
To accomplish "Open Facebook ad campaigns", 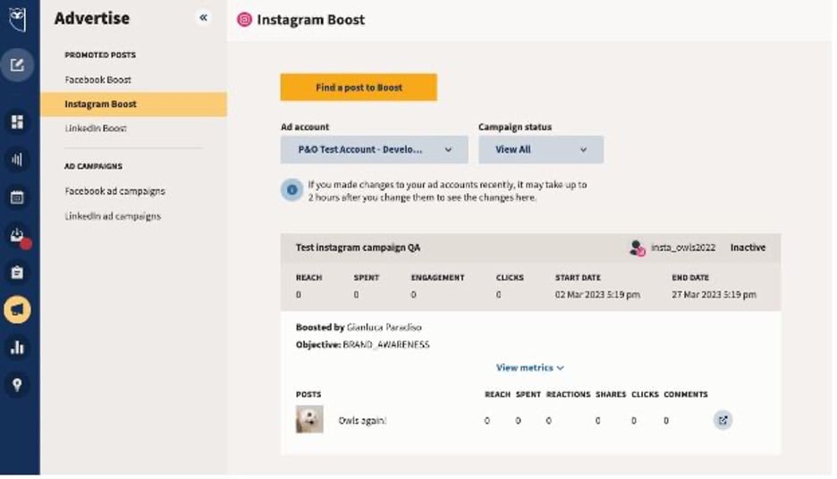I will tap(114, 191).
